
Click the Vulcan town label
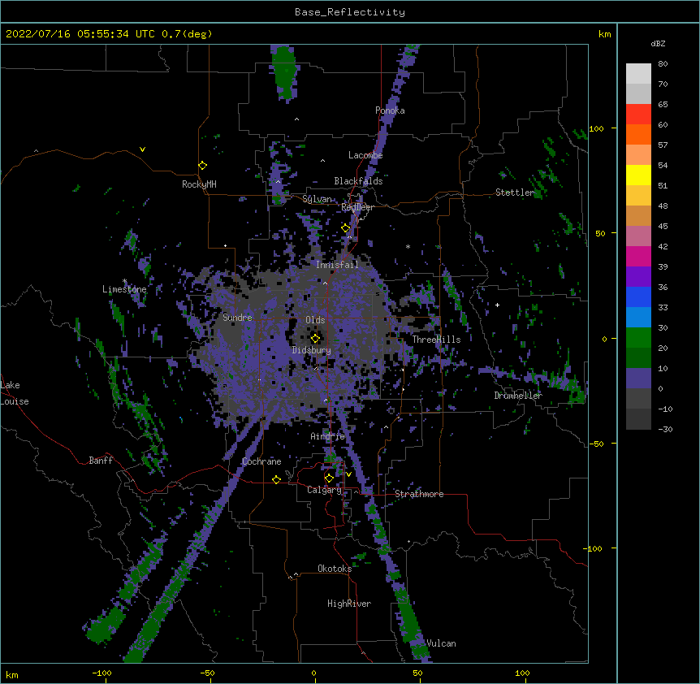pos(441,643)
